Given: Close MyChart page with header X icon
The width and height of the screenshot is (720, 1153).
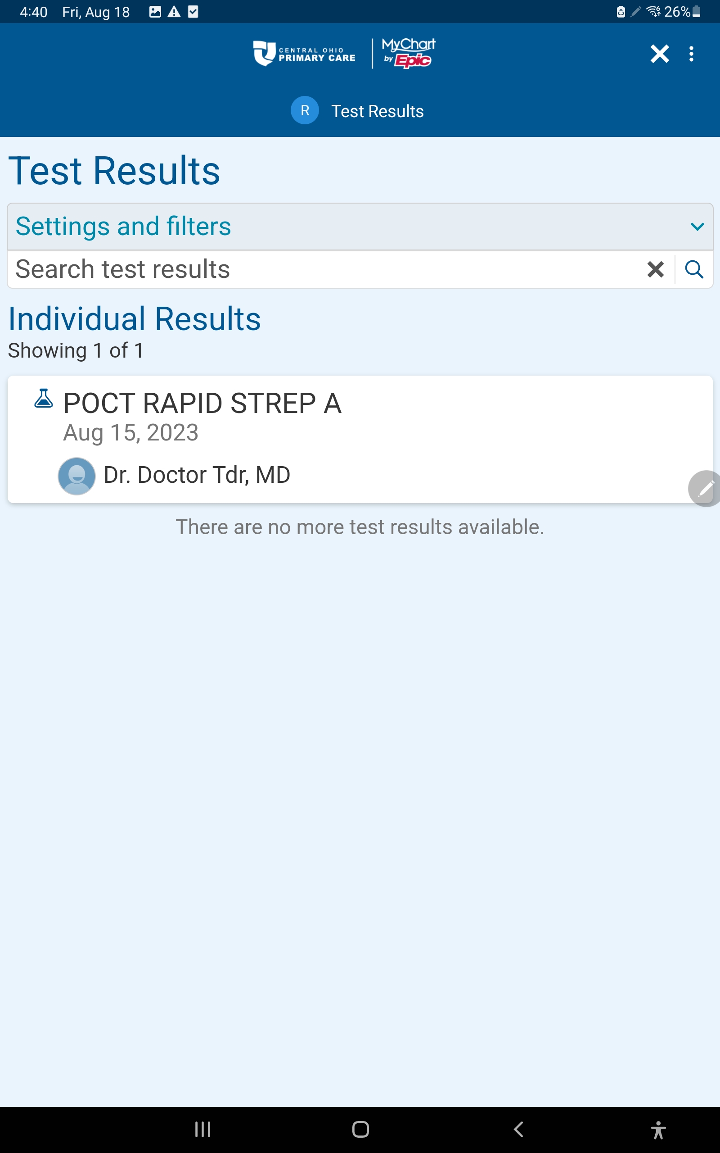Looking at the screenshot, I should 660,54.
